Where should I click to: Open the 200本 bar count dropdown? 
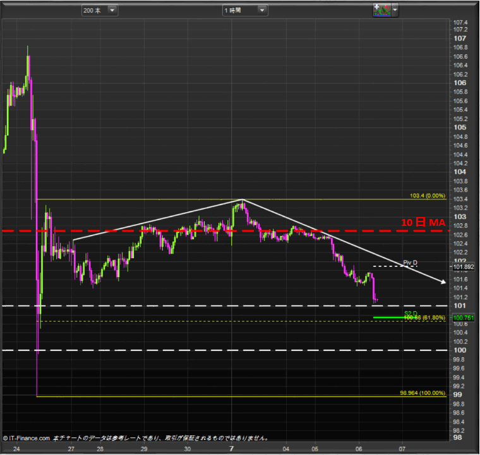click(x=100, y=10)
